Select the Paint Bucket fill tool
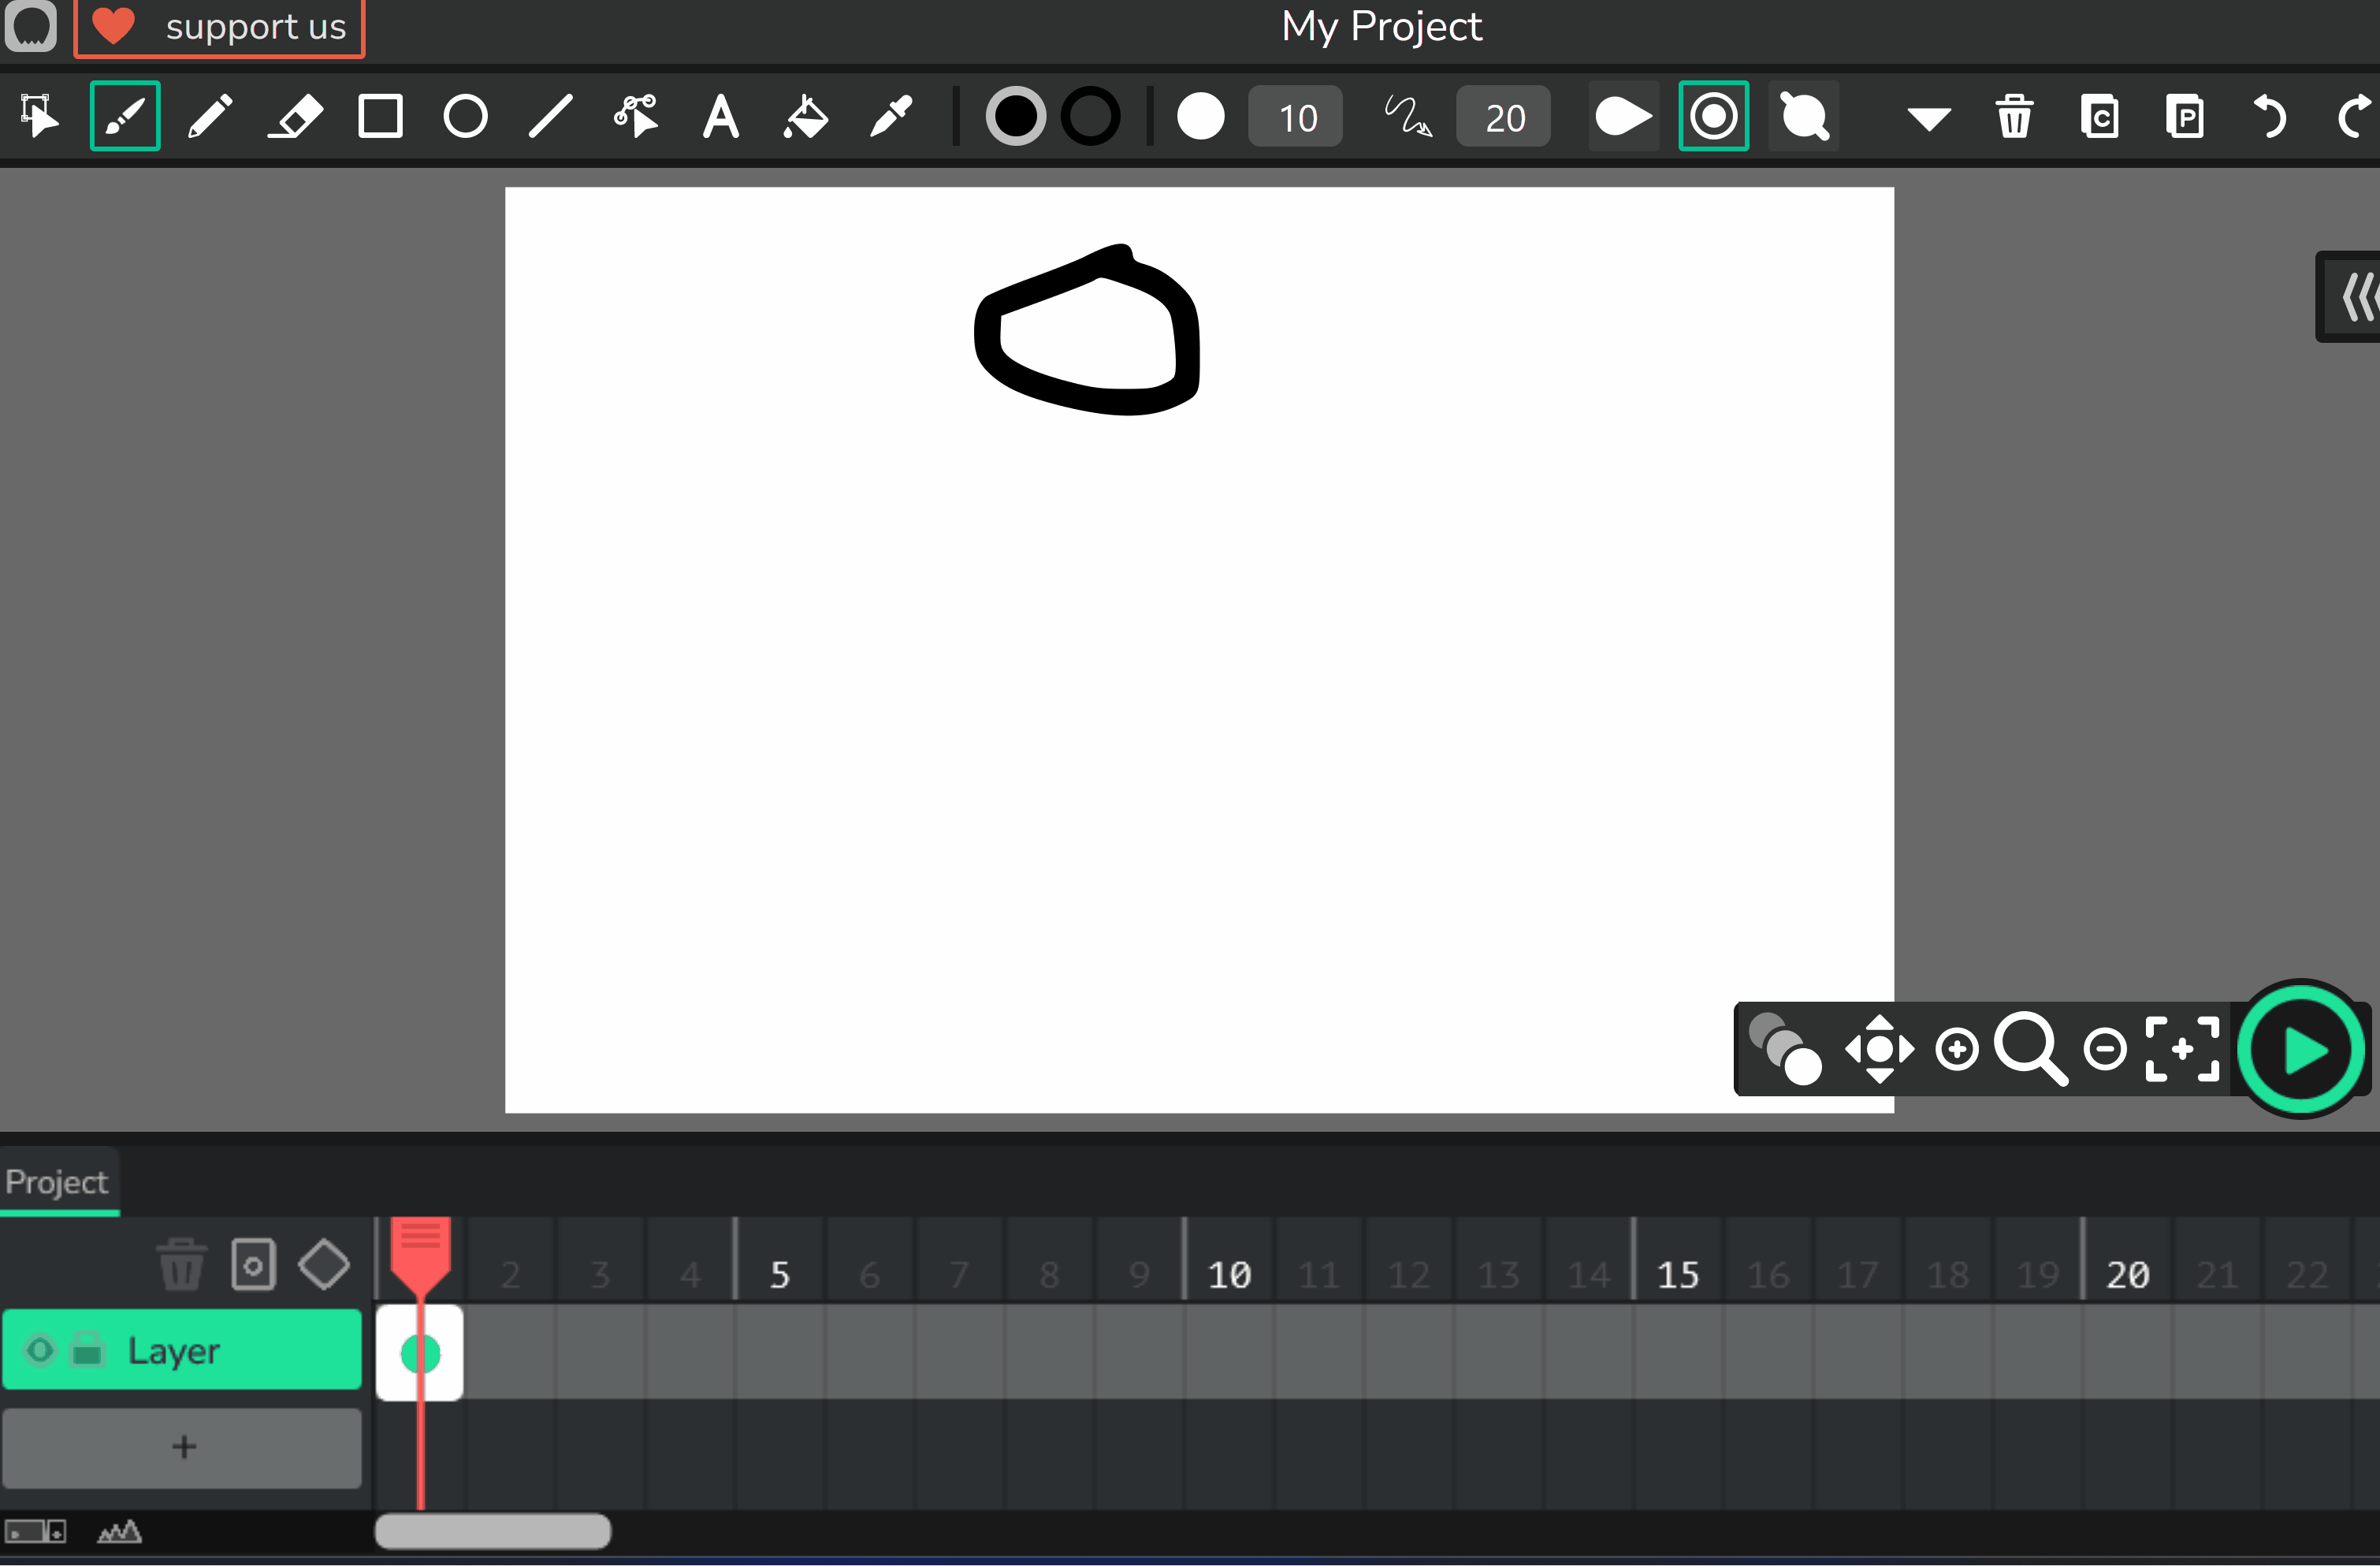This screenshot has height=1566, width=2380. coord(805,116)
